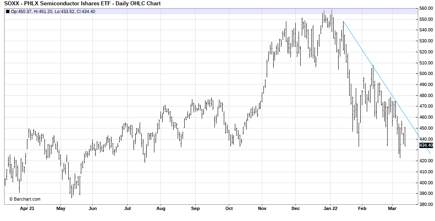The height and width of the screenshot is (221, 435).
Task: Select the blue descending trendline
Action: (x=387, y=88)
